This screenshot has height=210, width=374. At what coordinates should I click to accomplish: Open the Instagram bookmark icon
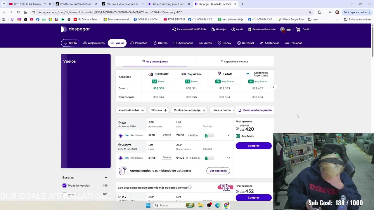coord(19,20)
